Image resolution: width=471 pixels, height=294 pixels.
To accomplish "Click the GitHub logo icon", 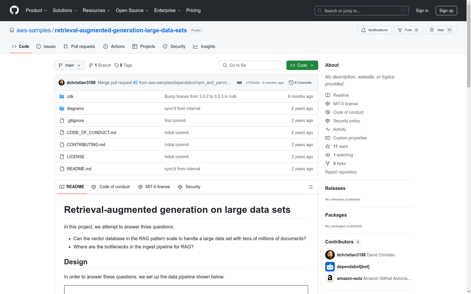I will click(x=14, y=10).
